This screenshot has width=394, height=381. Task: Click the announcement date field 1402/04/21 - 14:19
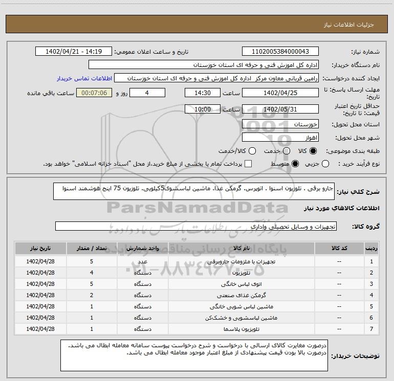coord(74,52)
